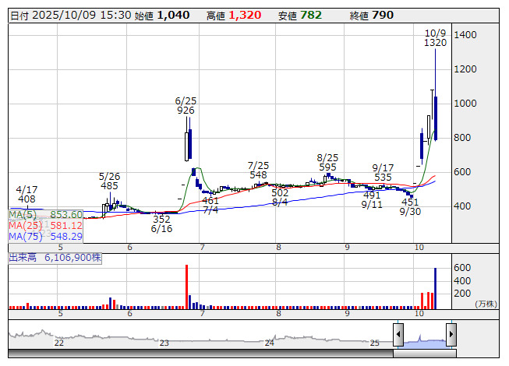Click the blue highlighted range in the navigator
The image size is (509, 366).
424,337
